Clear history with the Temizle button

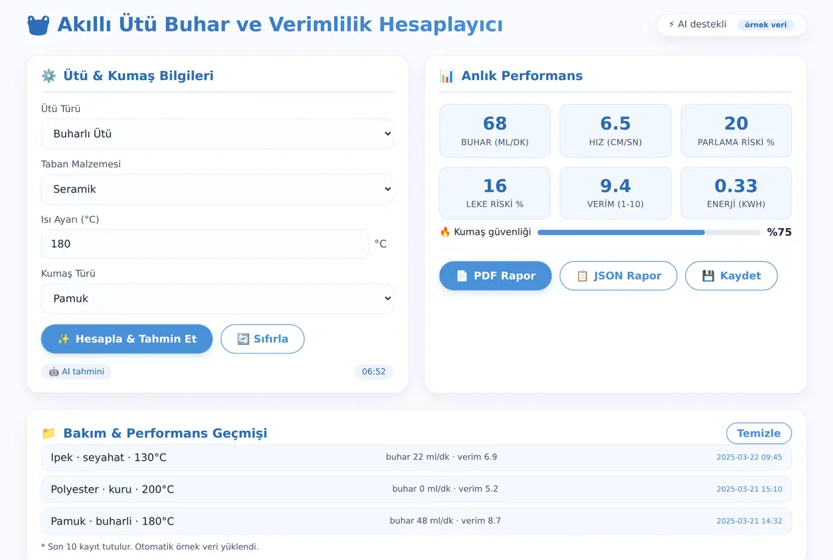pyautogui.click(x=759, y=433)
